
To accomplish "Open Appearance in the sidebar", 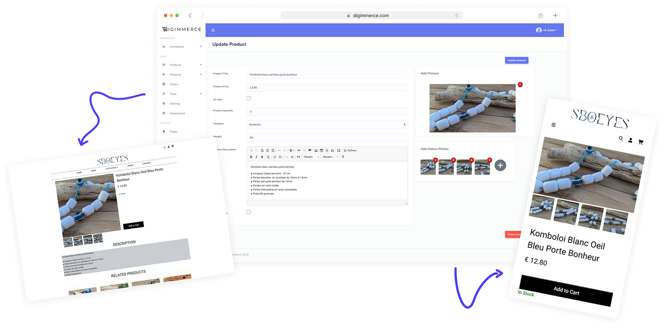I will click(177, 113).
